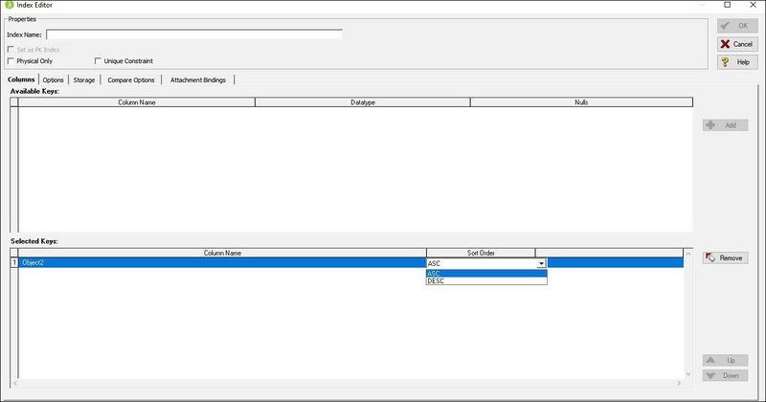
Task: Collapse the Sort Order dropdown arrow
Action: (541, 263)
